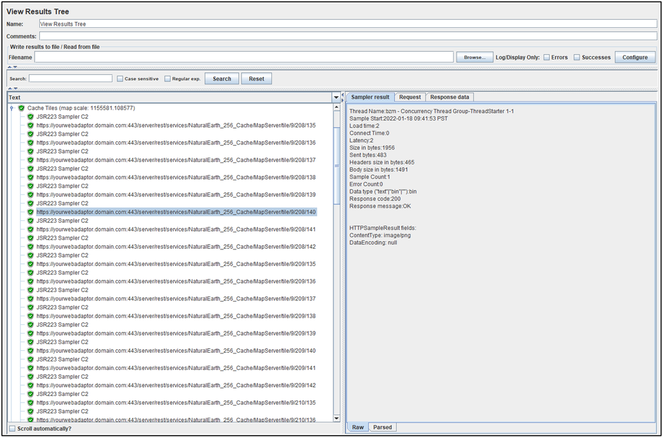Click the Body size in bytes:1491 line
This screenshot has height=437, width=663.
click(378, 170)
